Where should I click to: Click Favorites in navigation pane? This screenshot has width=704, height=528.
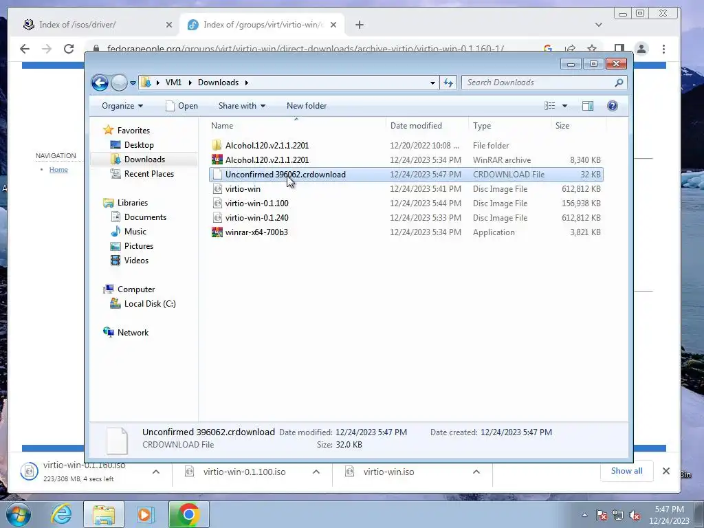133,130
